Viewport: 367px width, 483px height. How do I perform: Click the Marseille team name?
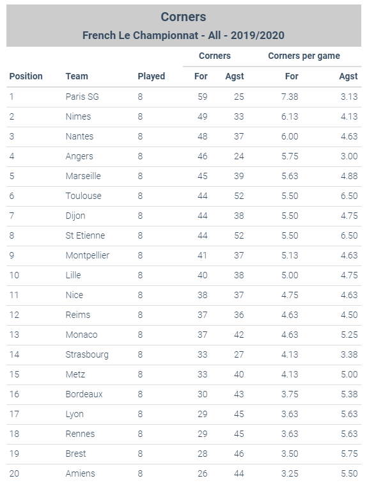tap(83, 176)
